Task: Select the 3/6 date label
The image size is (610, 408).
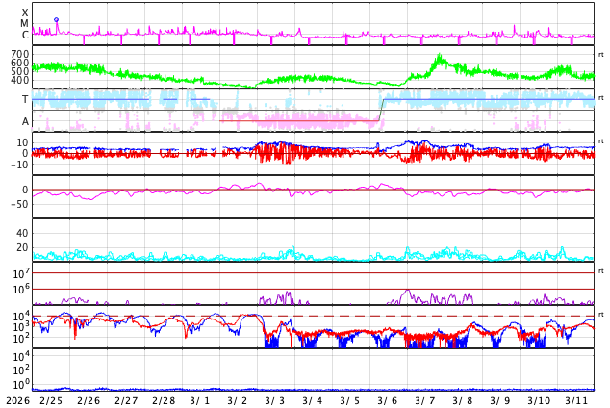Action: click(387, 400)
